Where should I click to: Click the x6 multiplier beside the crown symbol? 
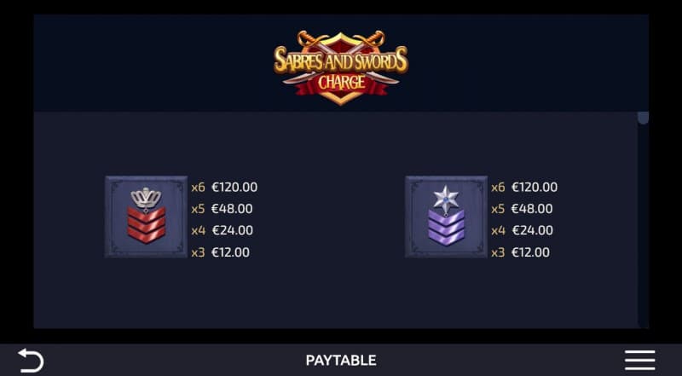click(198, 188)
